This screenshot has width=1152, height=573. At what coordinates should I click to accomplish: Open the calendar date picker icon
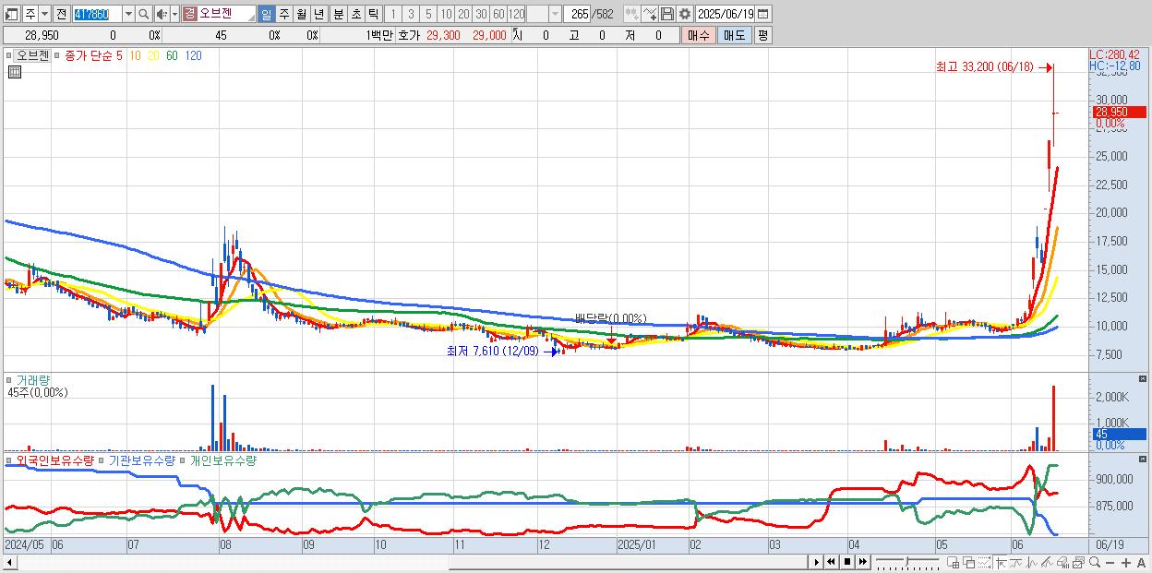(764, 14)
